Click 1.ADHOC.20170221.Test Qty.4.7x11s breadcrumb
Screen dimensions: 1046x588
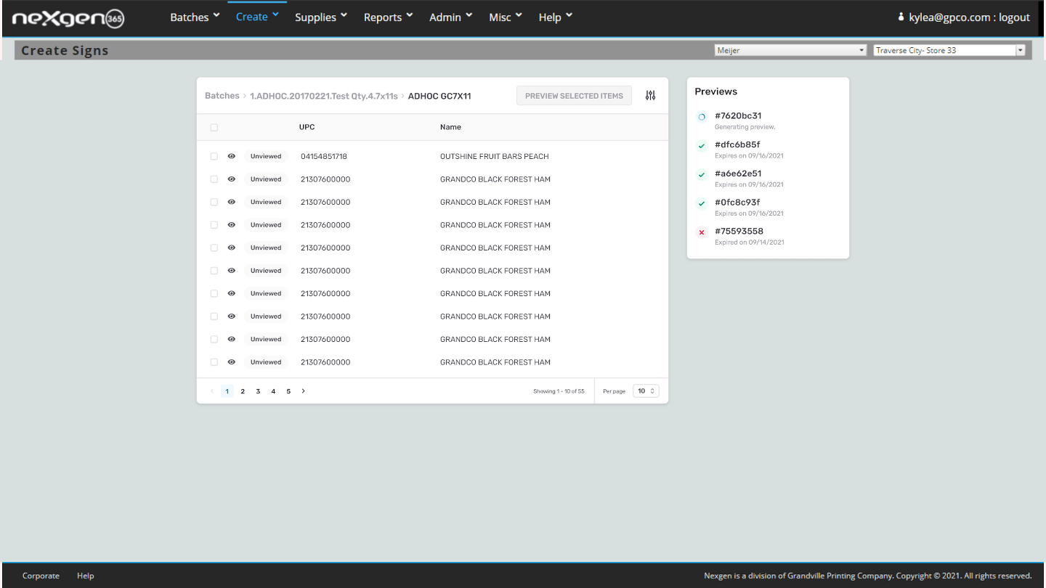tap(324, 96)
